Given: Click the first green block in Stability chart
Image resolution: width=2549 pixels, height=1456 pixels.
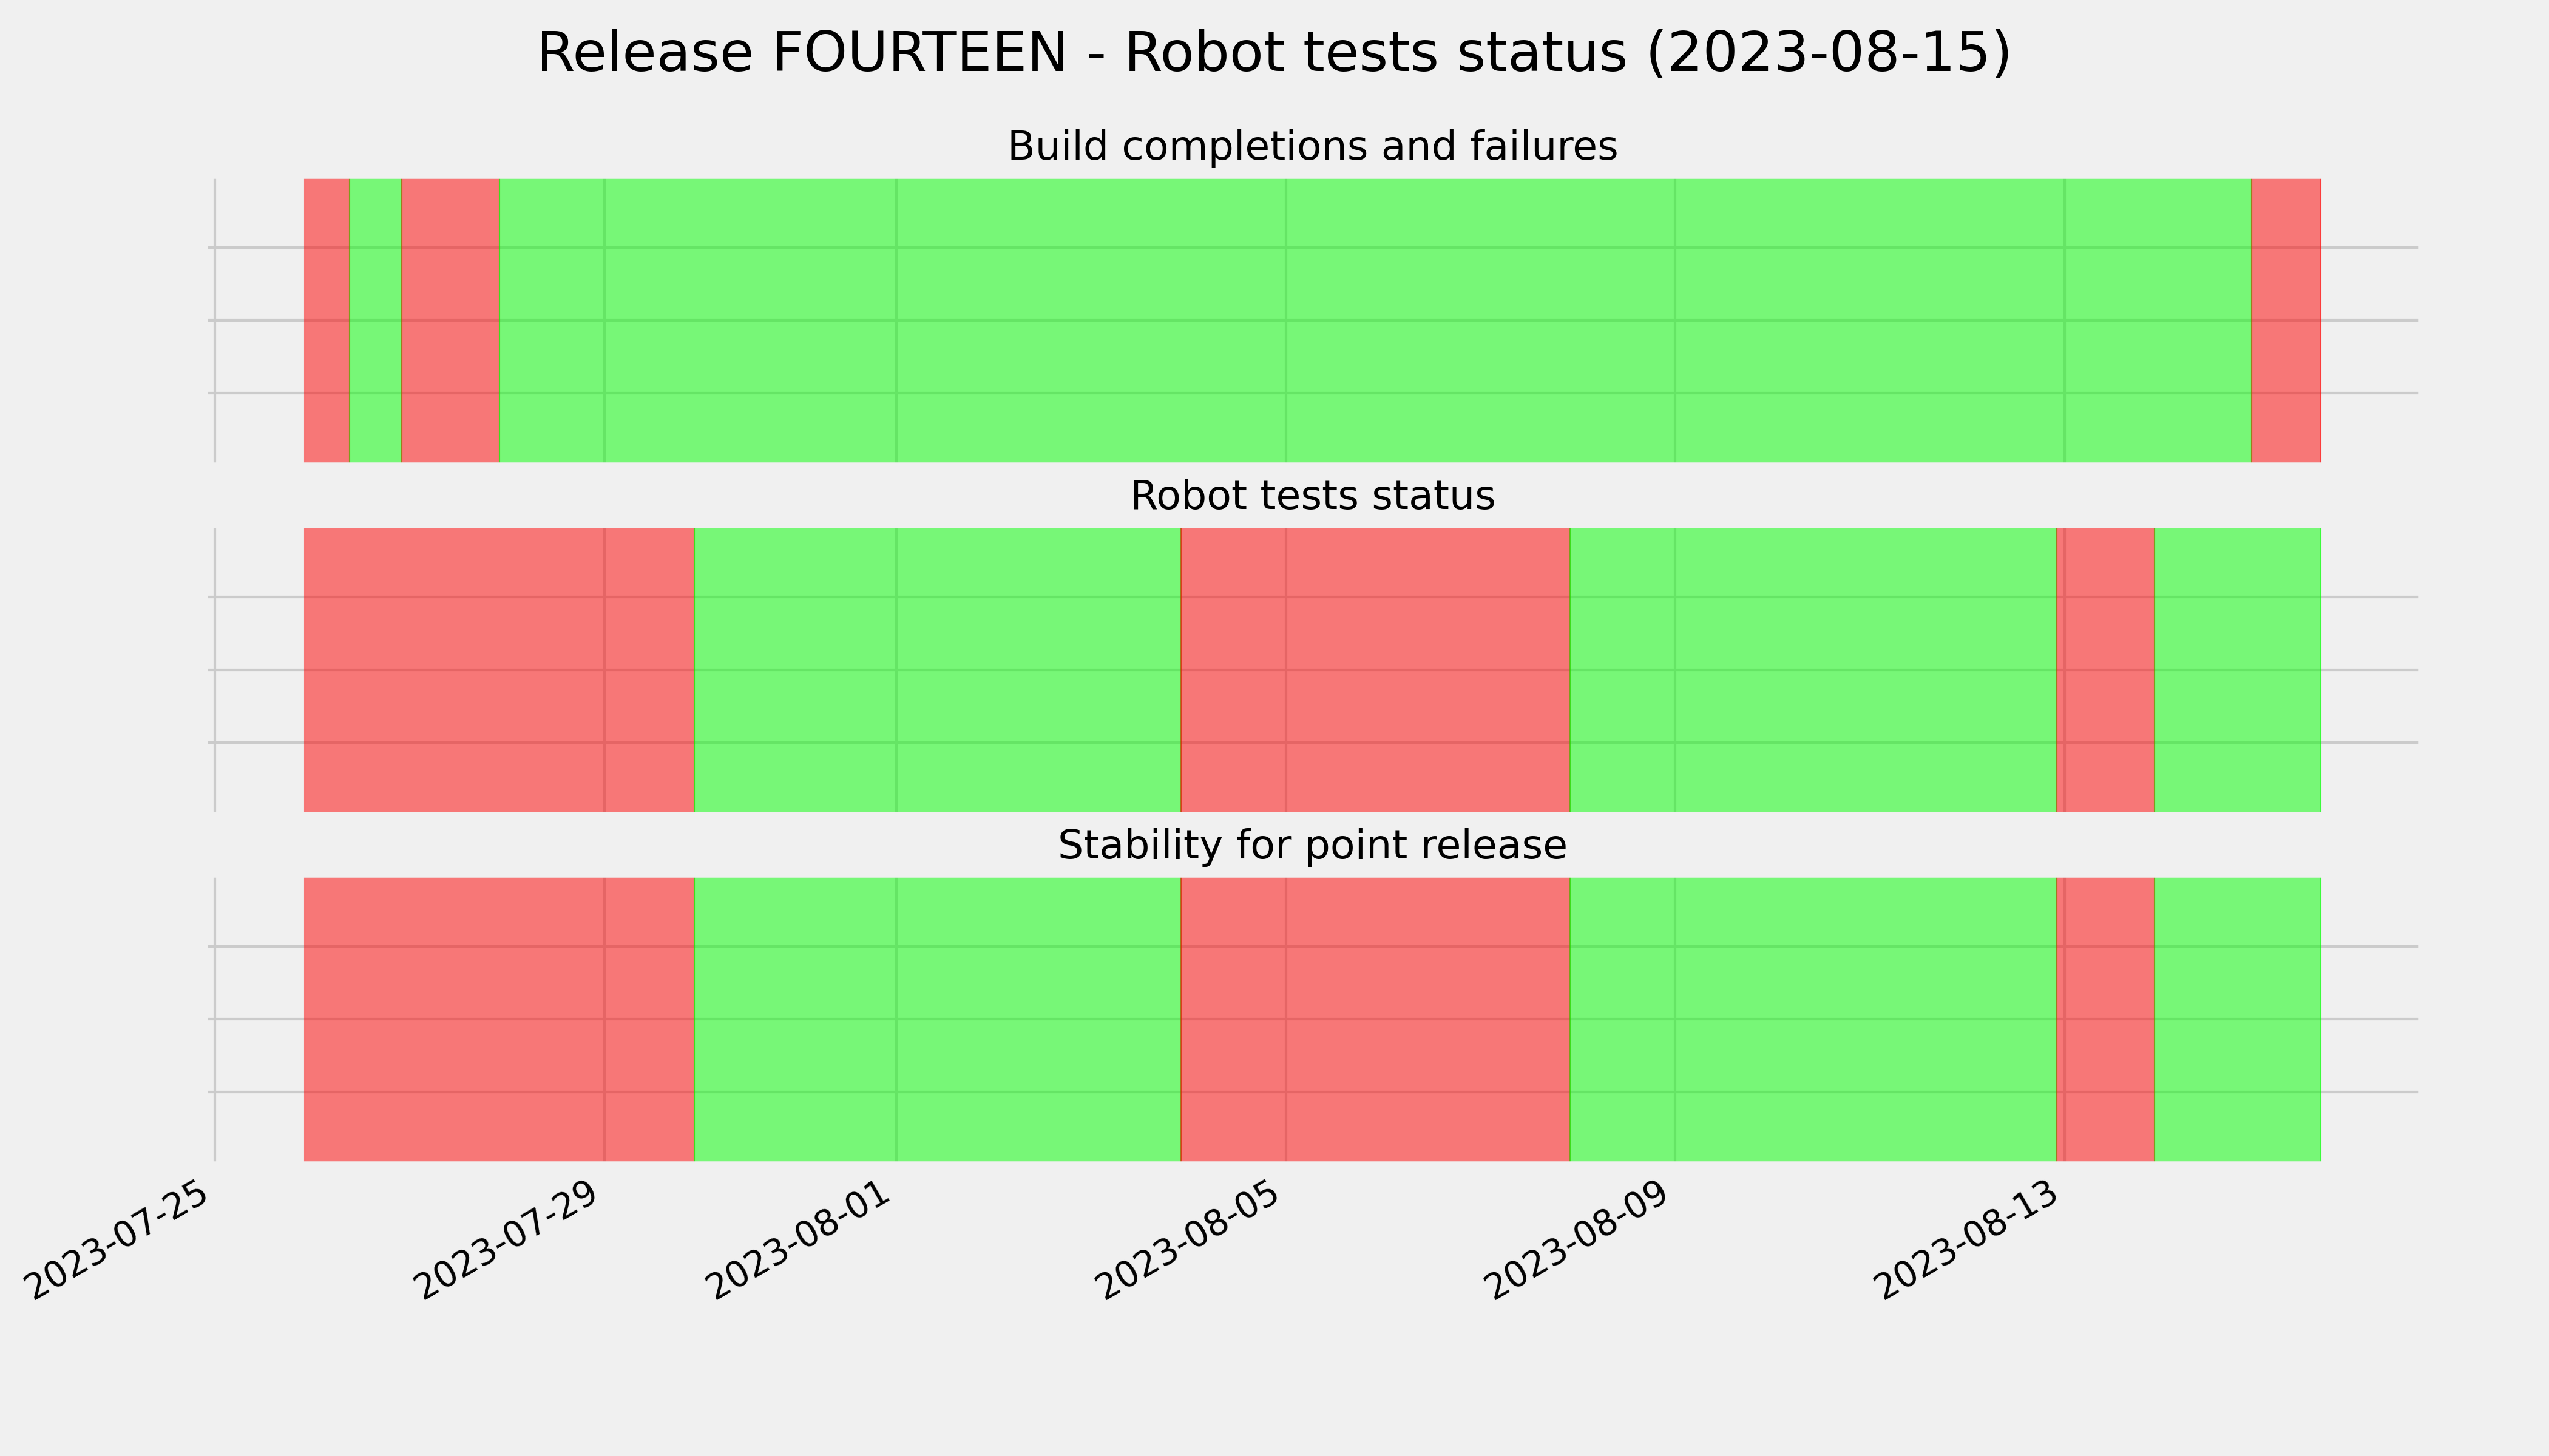Looking at the screenshot, I should 936,1019.
